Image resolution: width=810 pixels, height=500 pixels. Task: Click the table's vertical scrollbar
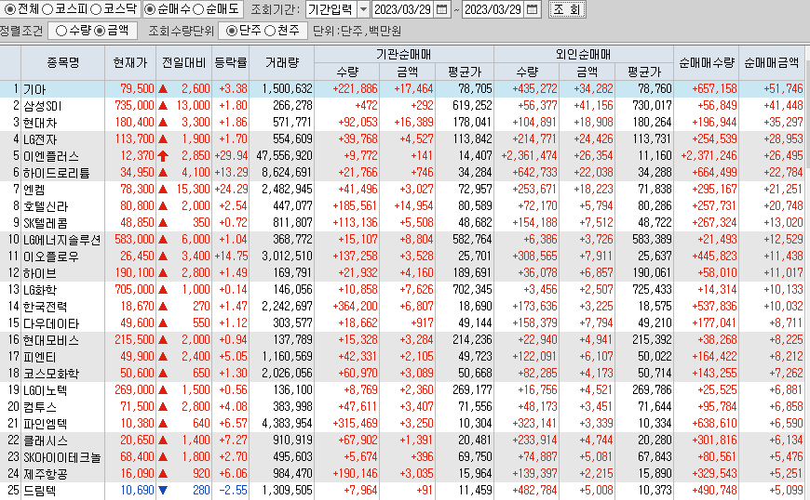click(807, 273)
